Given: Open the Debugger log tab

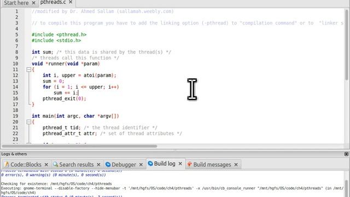Looking at the screenshot, I should click(124, 165).
